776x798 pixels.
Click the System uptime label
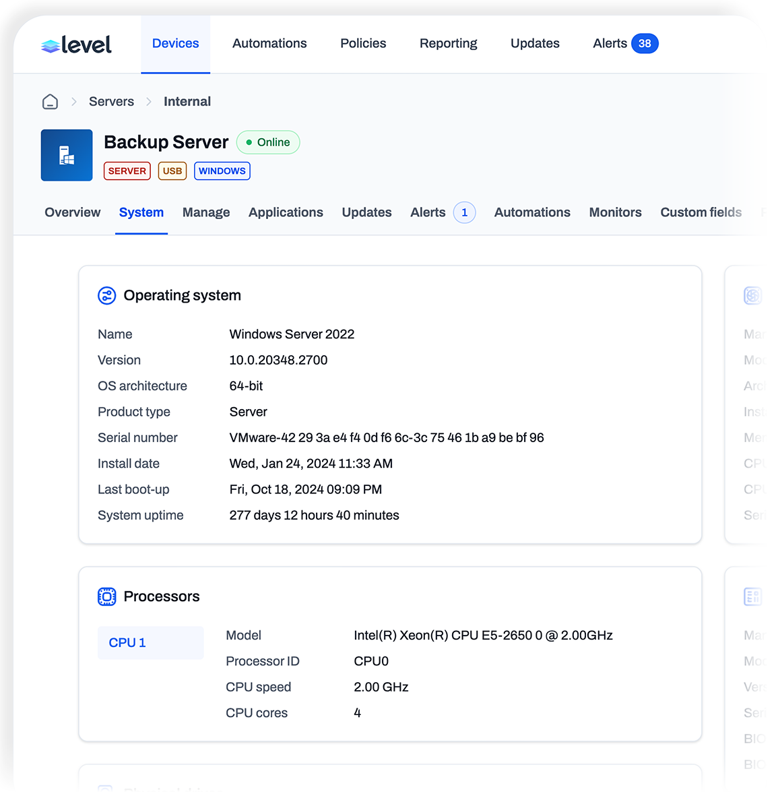140,516
